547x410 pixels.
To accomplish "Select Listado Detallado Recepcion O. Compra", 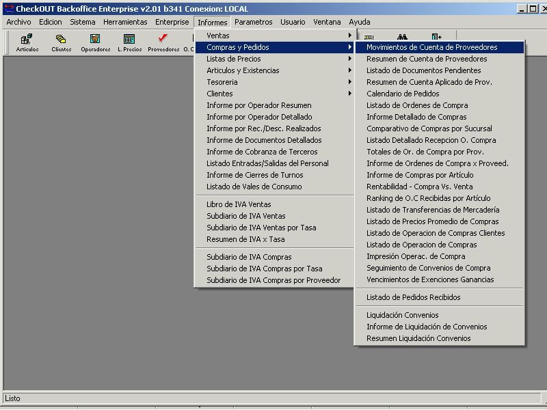I will click(x=440, y=140).
